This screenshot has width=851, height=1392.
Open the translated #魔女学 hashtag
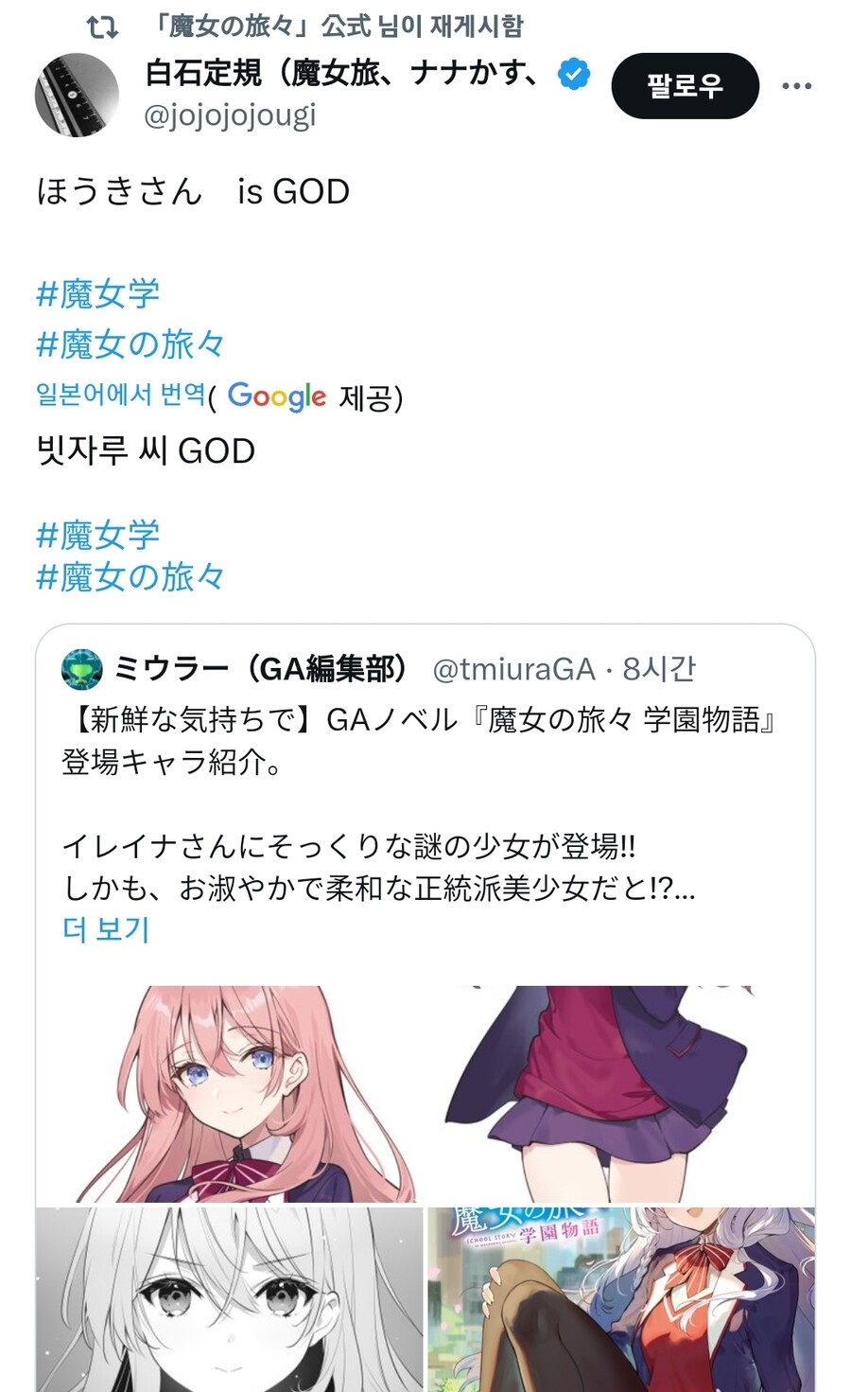coord(97,535)
